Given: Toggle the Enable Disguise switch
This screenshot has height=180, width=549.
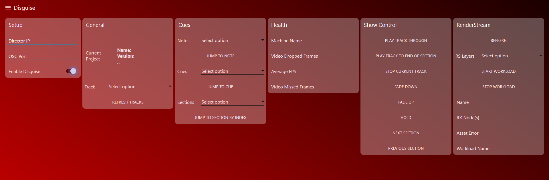Looking at the screenshot, I should 72,71.
